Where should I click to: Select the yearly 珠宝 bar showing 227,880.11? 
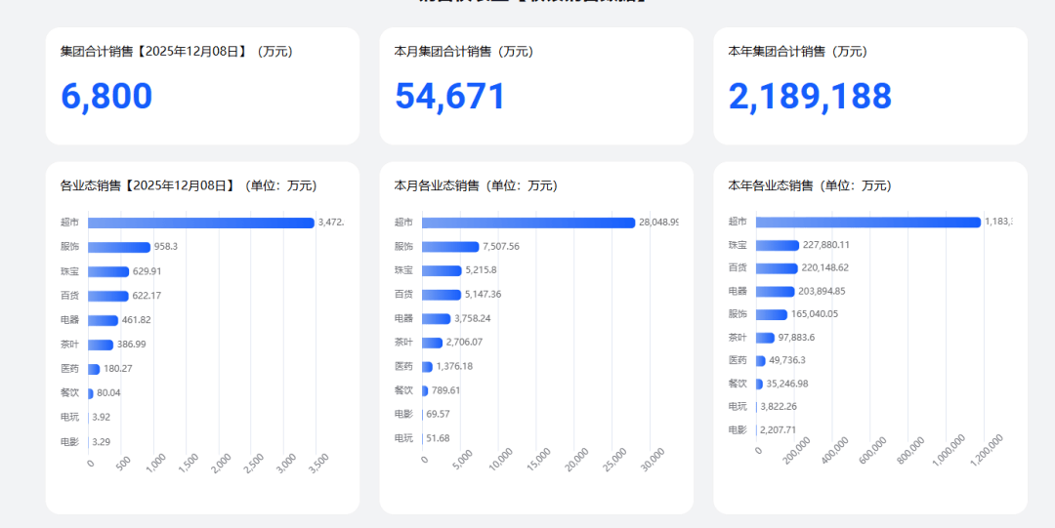[778, 246]
